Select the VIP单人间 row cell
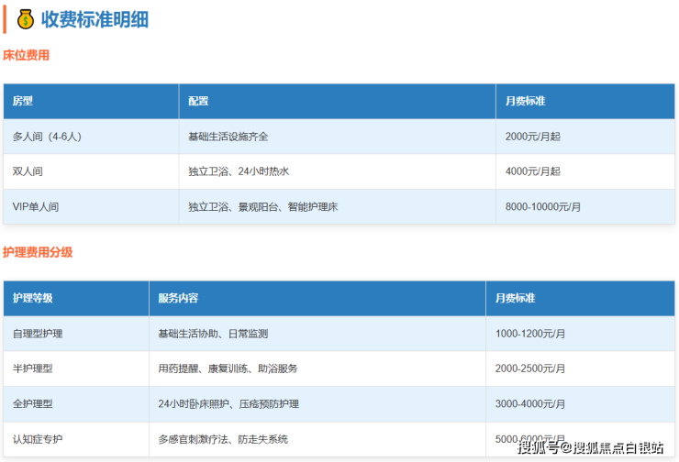 [36, 207]
